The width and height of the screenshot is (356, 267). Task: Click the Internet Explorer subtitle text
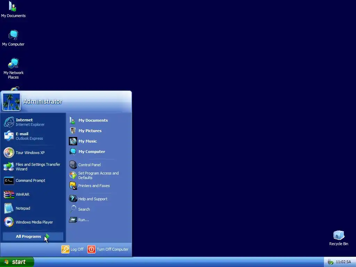tap(30, 125)
